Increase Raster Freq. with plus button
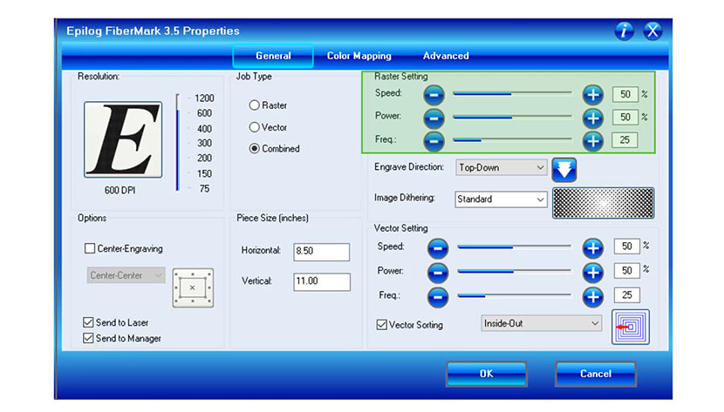 point(592,140)
